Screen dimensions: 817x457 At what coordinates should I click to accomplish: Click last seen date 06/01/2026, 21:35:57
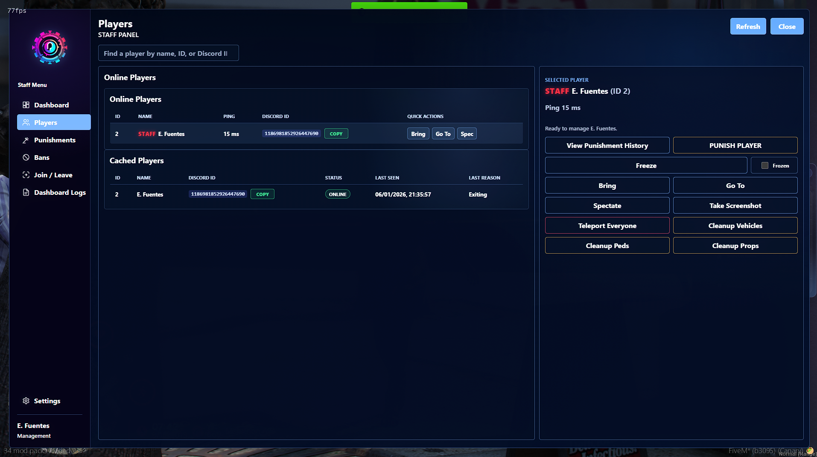pos(403,194)
